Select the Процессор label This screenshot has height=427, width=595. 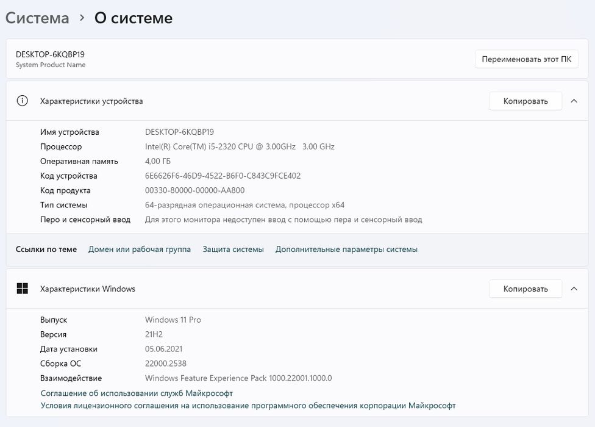click(61, 147)
